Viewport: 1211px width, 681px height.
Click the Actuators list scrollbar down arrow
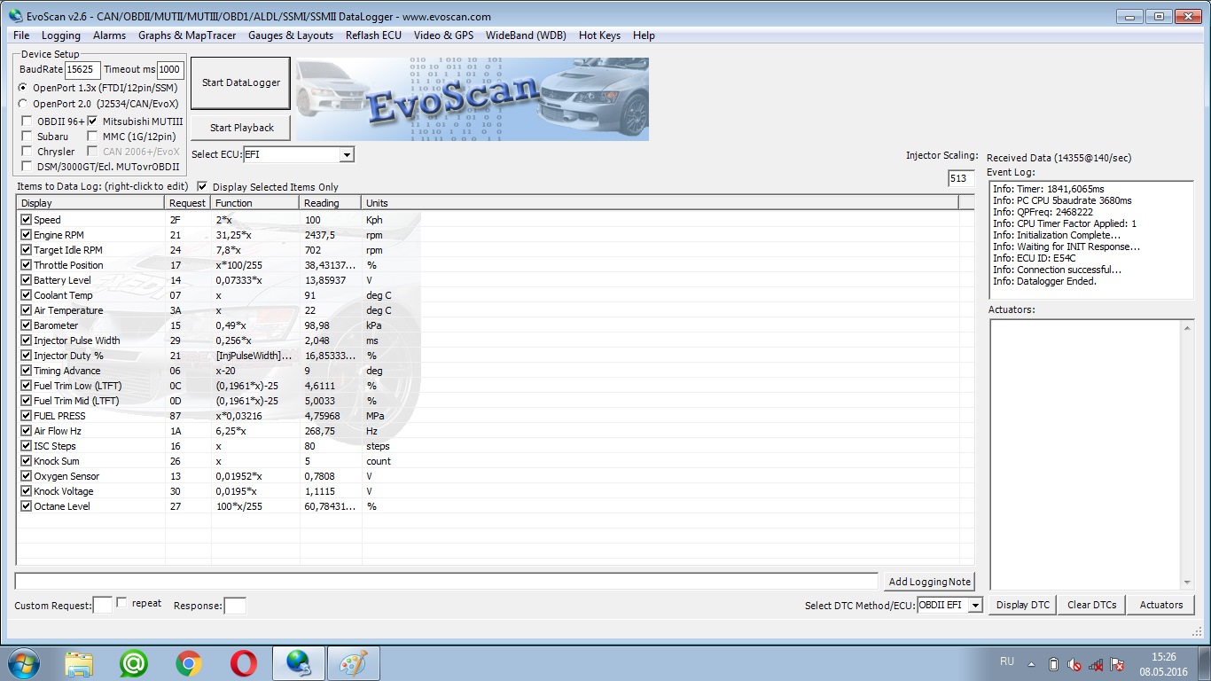pyautogui.click(x=1187, y=582)
